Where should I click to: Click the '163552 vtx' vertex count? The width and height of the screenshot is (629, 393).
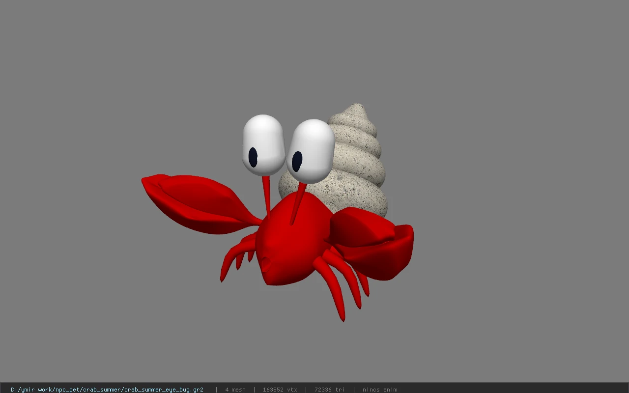(280, 390)
